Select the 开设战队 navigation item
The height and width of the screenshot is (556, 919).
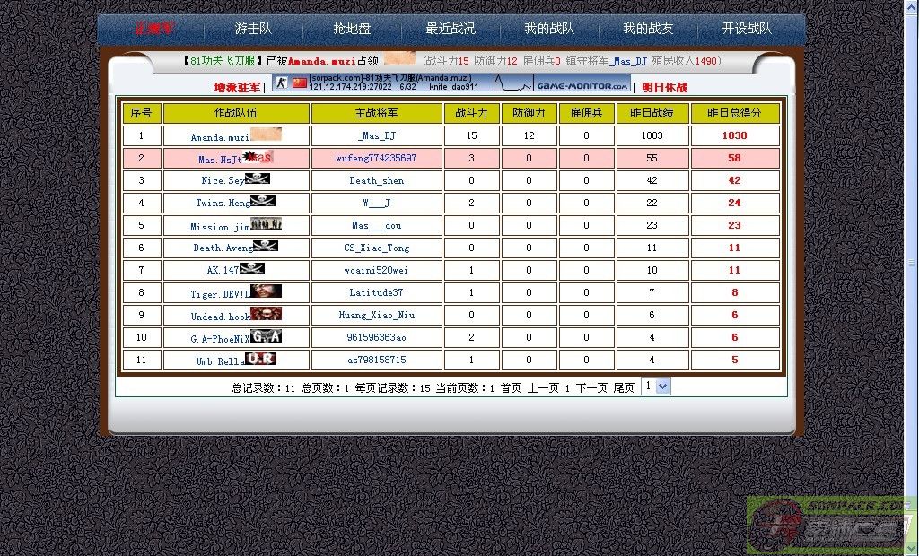click(747, 29)
